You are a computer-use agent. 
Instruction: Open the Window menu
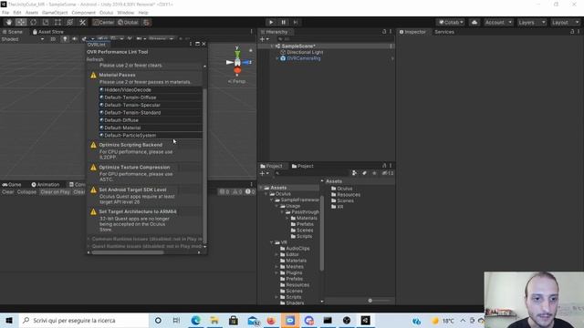click(x=126, y=13)
